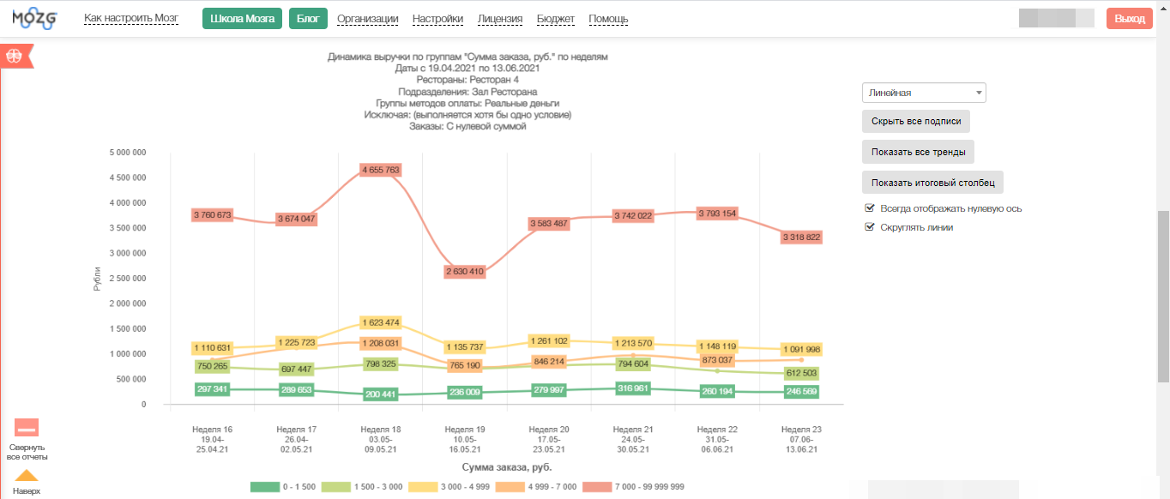Click 'Показать итоговый столбец' button

click(x=932, y=183)
